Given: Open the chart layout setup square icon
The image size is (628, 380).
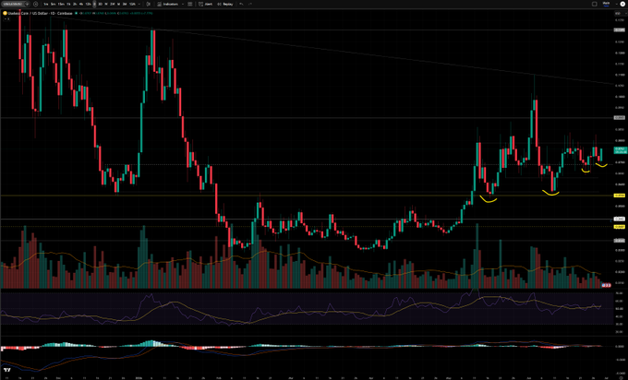Looking at the screenshot, I should pos(595,4).
